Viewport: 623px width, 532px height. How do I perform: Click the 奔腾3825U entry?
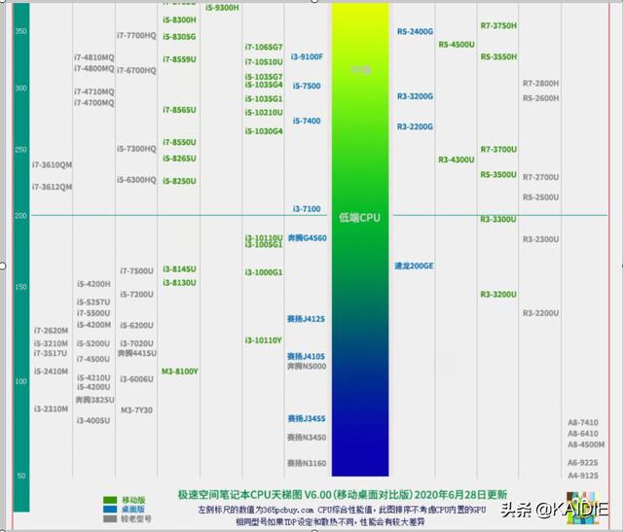tap(94, 400)
